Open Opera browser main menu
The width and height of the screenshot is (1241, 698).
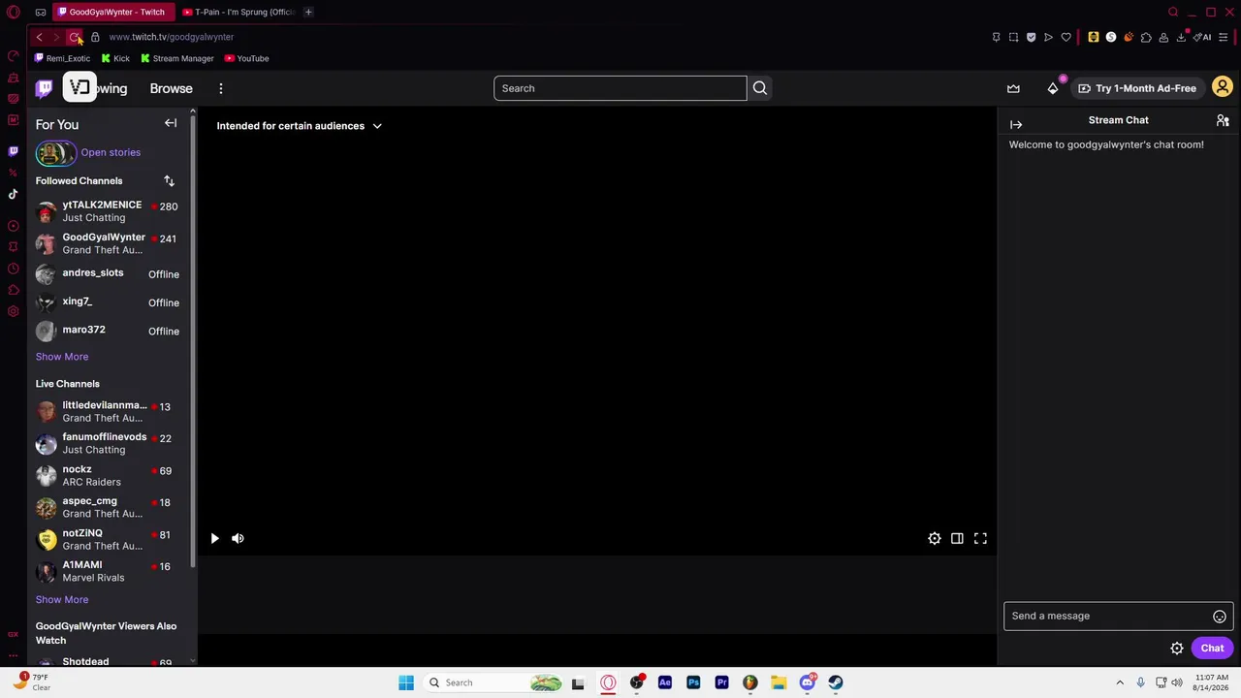point(14,12)
